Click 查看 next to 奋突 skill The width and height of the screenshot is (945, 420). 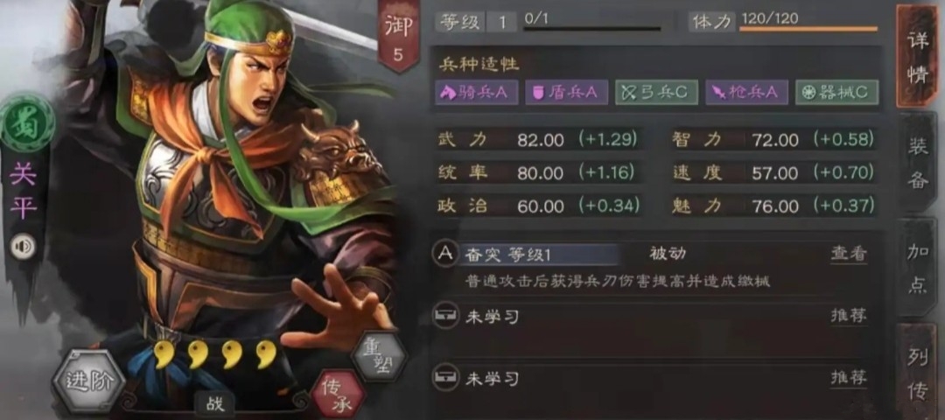click(x=849, y=254)
